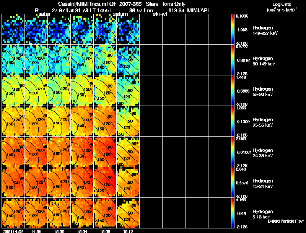Click the 'Ions Only' text in title
The height and width of the screenshot is (233, 306).
pos(174,4)
